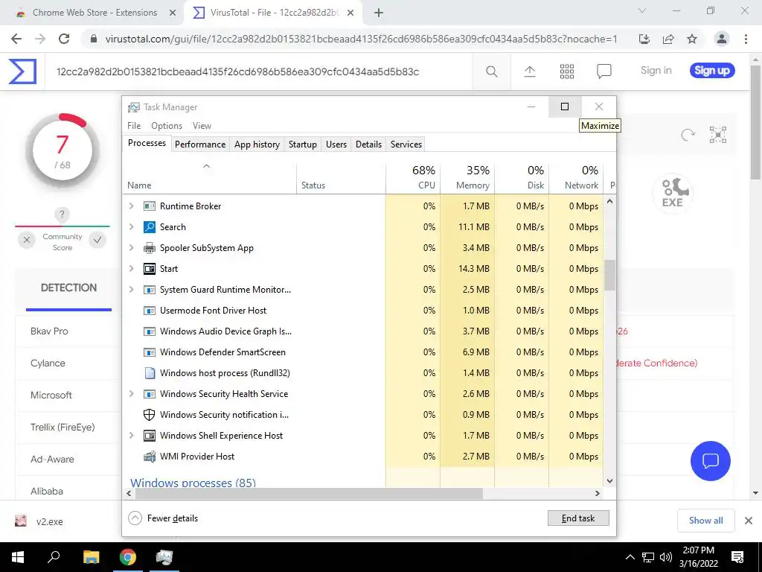
Task: Expand Spooler SubSystem App process
Action: pyautogui.click(x=131, y=247)
